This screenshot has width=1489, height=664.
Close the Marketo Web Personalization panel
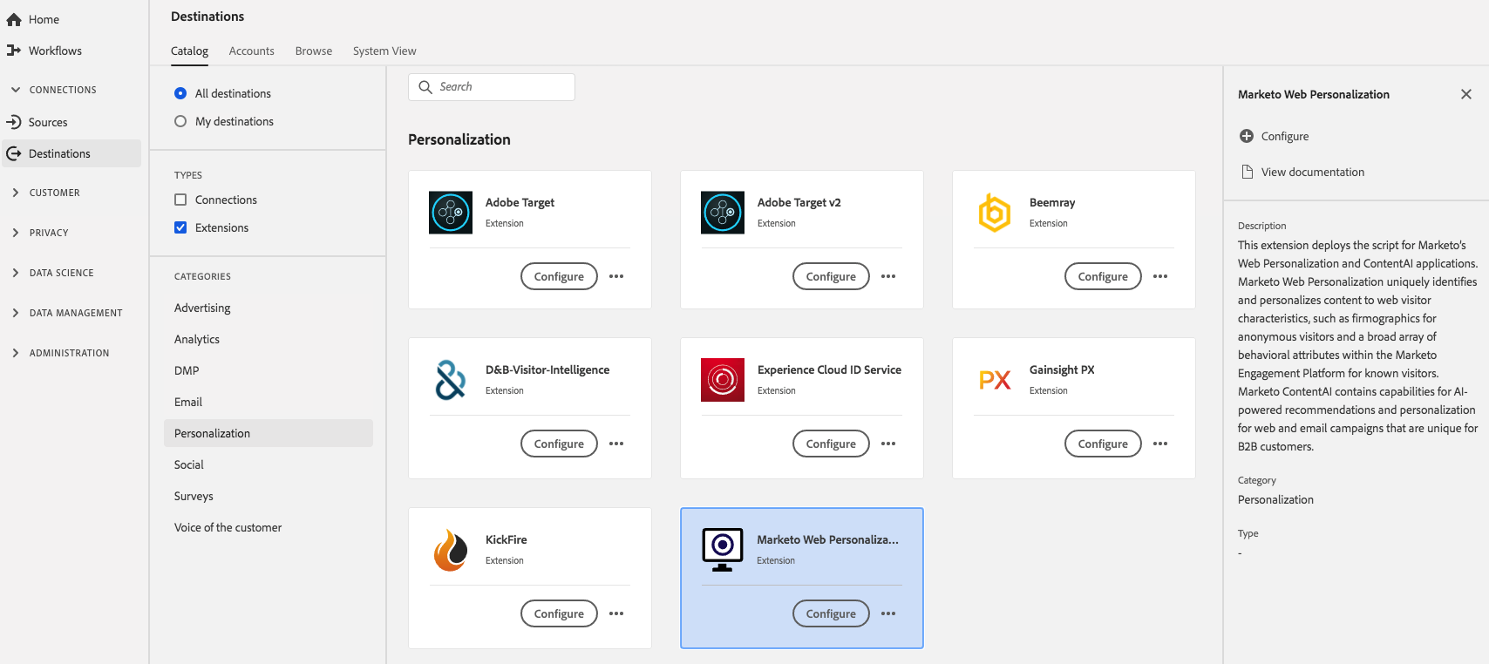click(1466, 94)
